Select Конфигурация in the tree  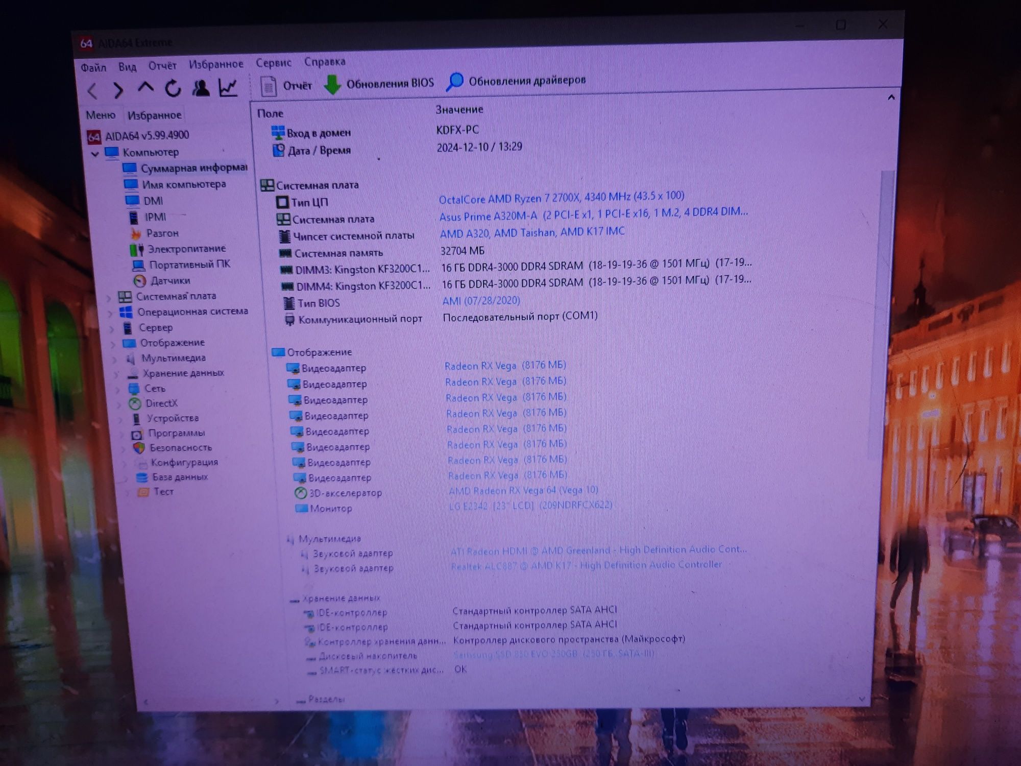184,462
